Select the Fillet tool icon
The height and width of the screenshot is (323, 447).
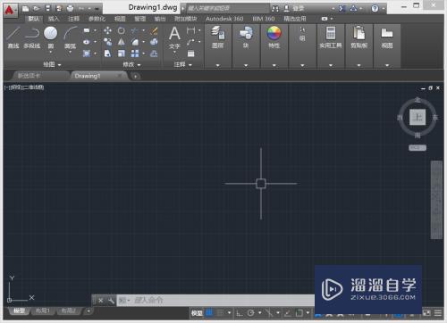(x=135, y=42)
